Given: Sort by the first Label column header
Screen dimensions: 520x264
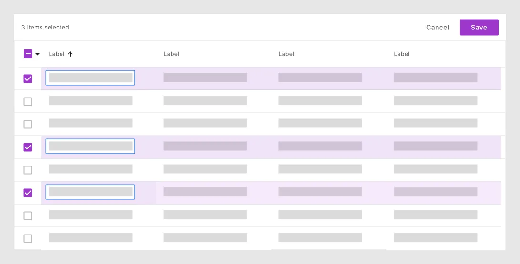Looking at the screenshot, I should click(x=57, y=54).
